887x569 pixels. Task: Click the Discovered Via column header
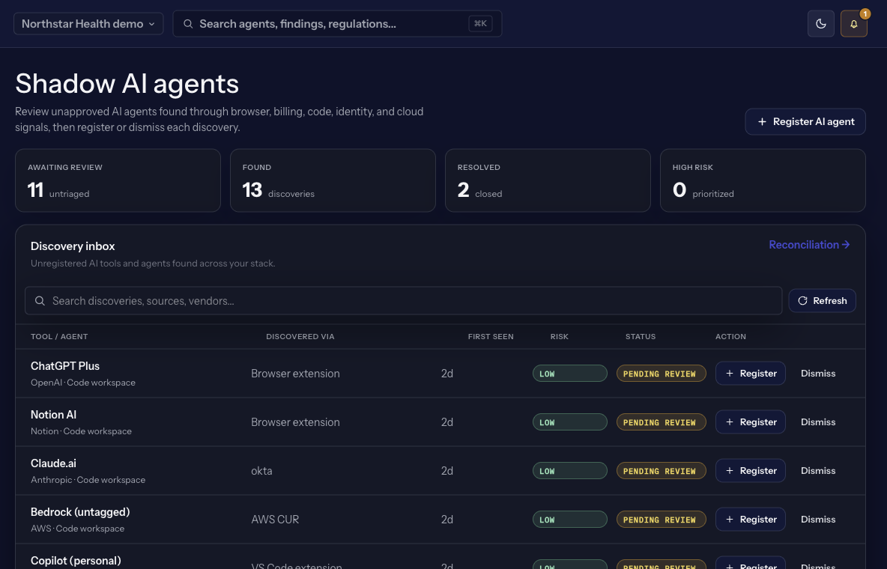pyautogui.click(x=300, y=337)
